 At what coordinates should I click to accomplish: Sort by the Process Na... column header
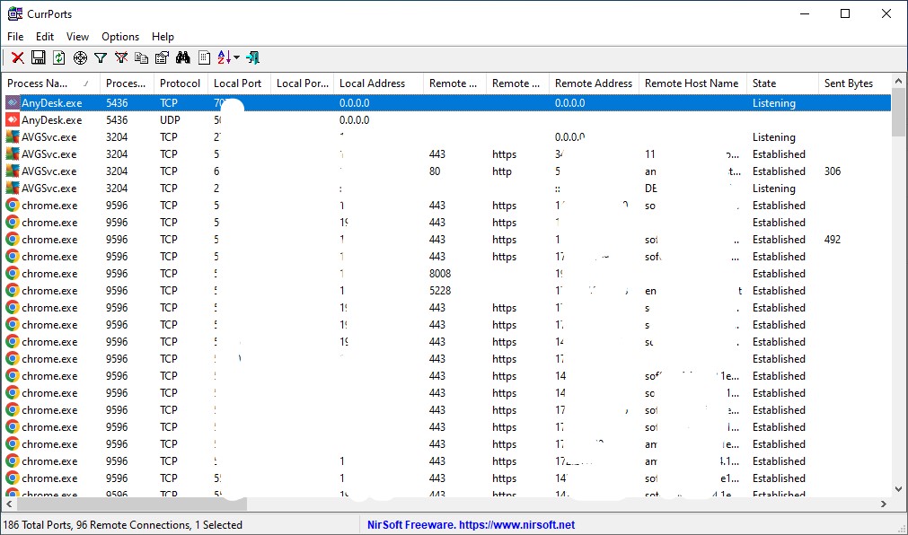tap(51, 83)
